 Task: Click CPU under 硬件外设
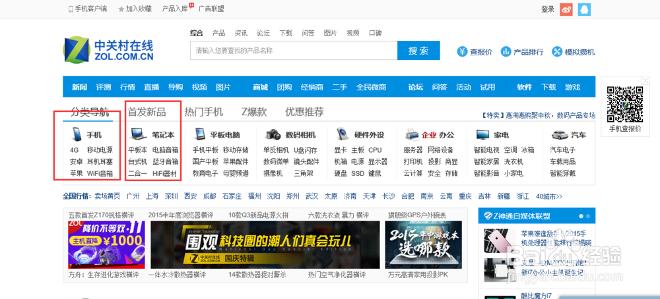click(x=375, y=150)
